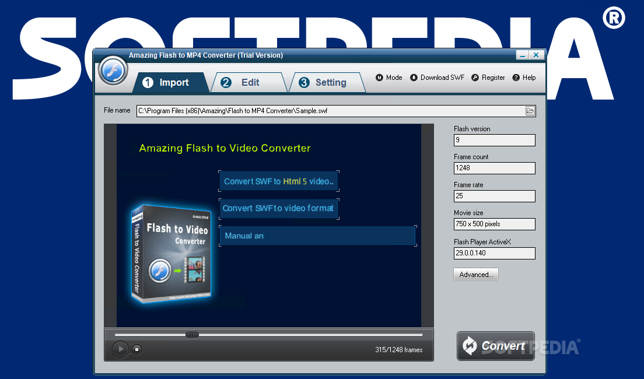Stop the SWF playback

136,349
